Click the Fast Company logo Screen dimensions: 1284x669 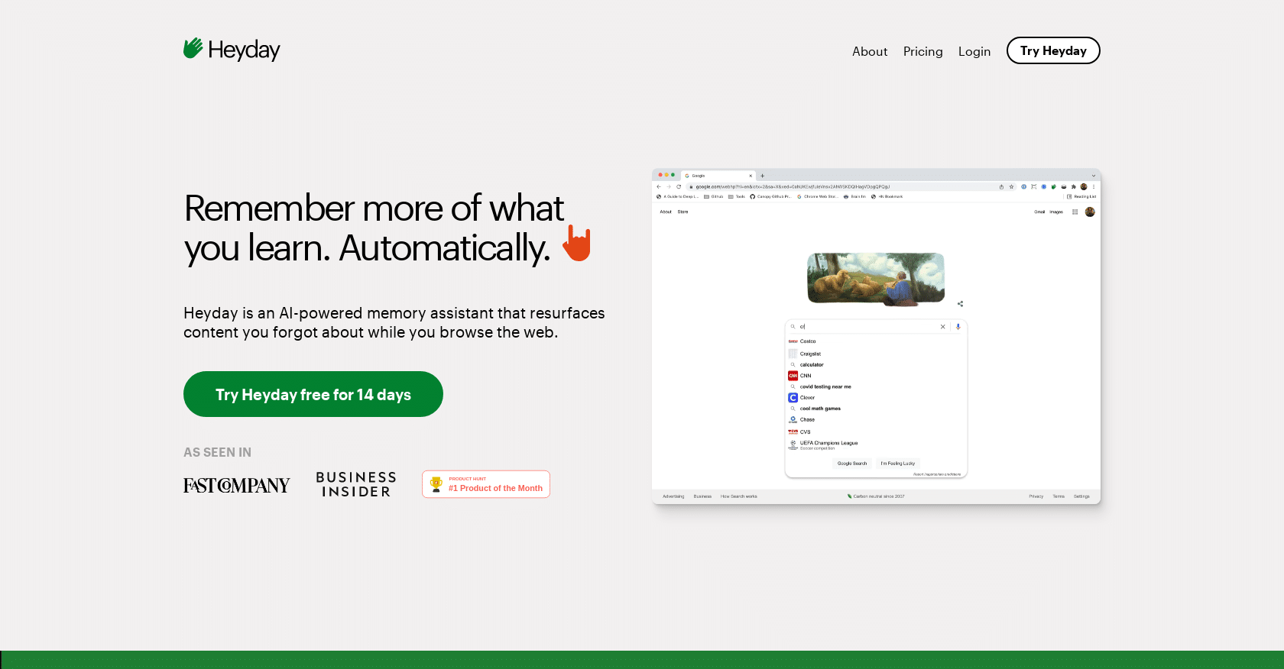click(x=236, y=485)
